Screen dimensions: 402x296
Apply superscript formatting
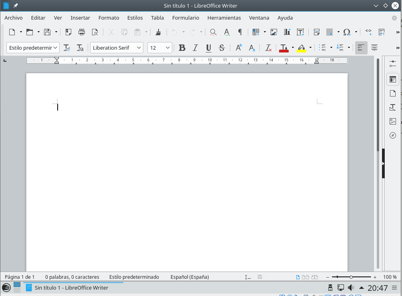[239, 48]
